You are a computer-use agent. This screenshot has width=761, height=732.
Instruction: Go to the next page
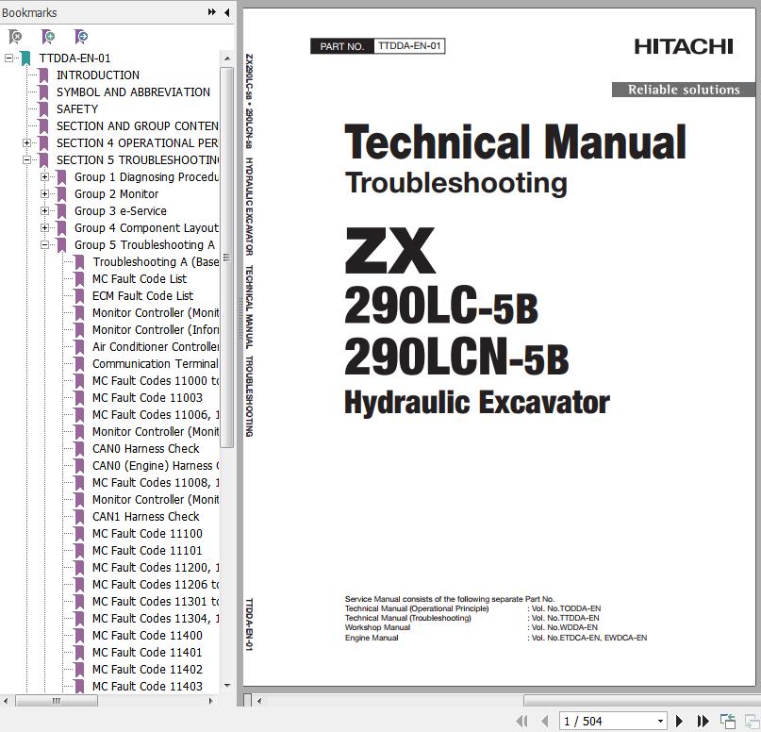(x=680, y=721)
